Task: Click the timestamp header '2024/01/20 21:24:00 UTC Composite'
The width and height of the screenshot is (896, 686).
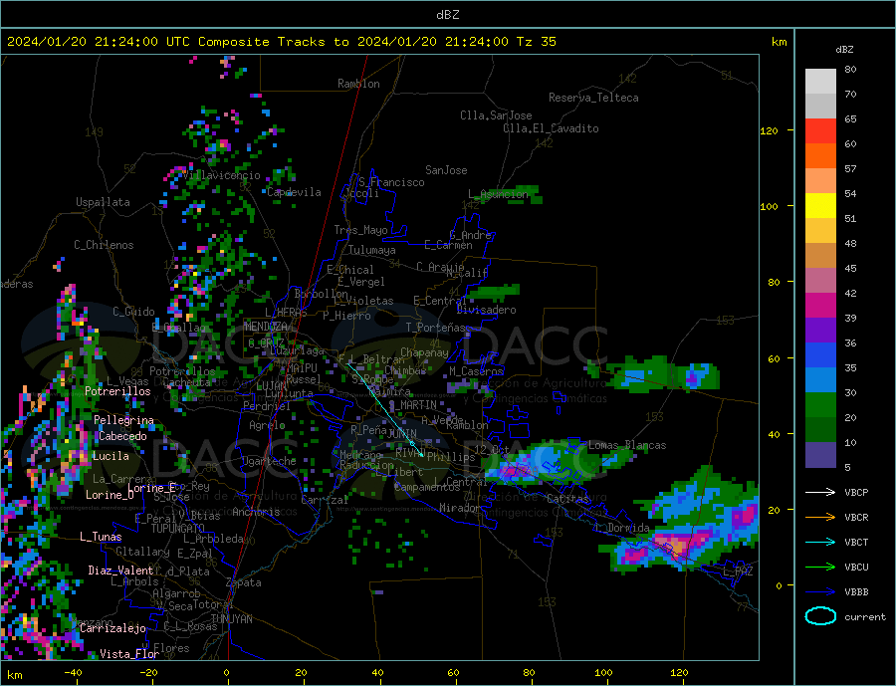Action: [137, 42]
